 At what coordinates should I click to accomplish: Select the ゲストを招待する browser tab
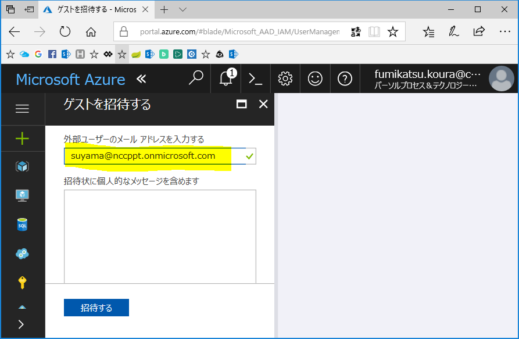[x=96, y=10]
